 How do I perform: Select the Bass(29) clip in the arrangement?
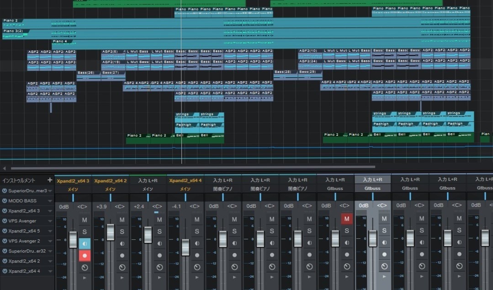coord(310,75)
